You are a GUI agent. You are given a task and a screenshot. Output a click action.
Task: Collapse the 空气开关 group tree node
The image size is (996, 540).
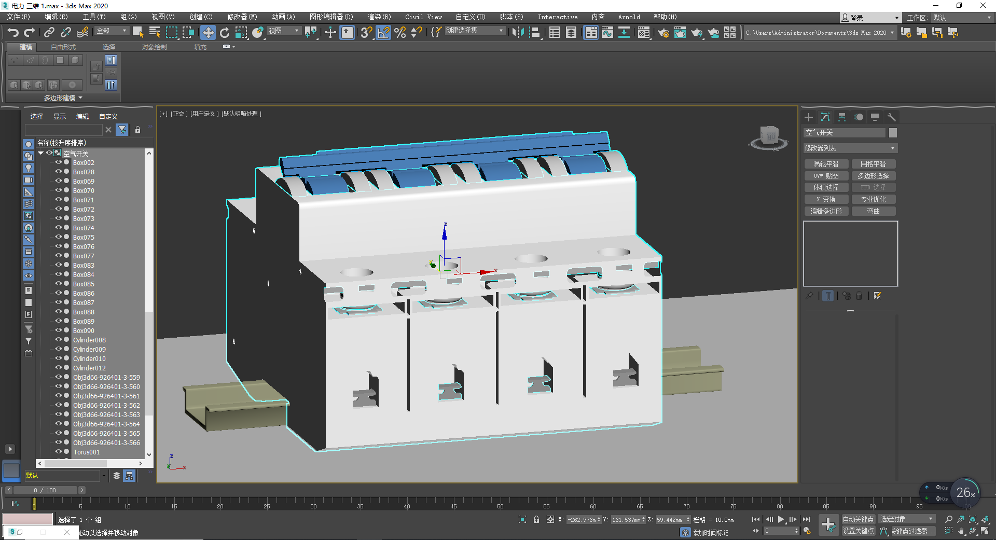[x=40, y=153]
